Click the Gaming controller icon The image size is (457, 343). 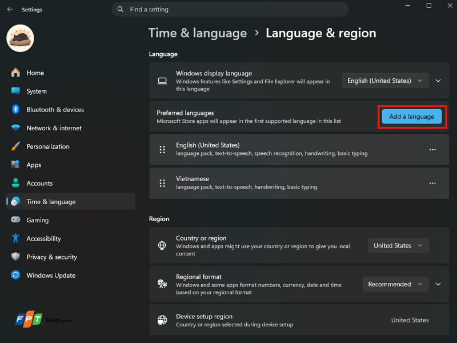pos(15,220)
